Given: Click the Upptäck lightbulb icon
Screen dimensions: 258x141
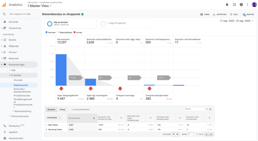Looking at the screenshot, I should (x=5, y=132).
